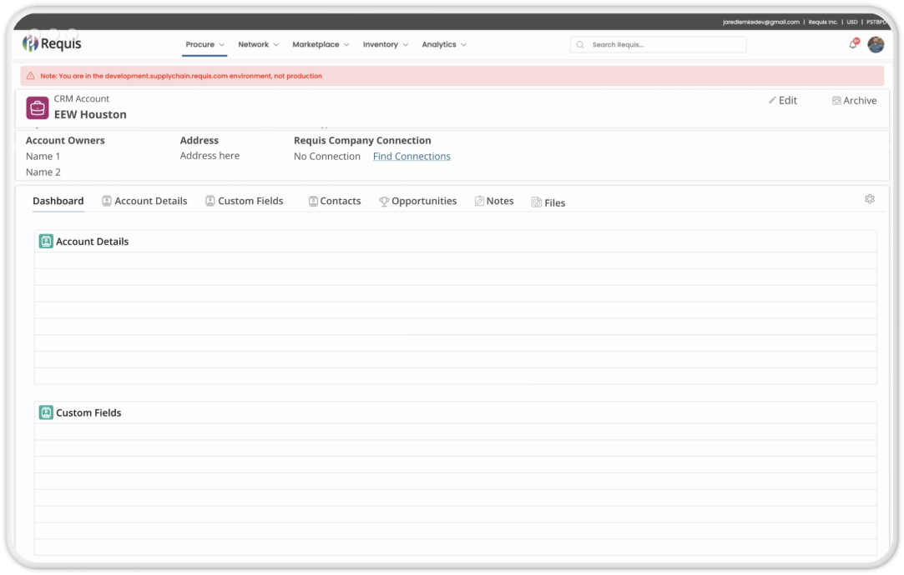Click the Account Details panel heading
The height and width of the screenshot is (575, 904).
93,241
